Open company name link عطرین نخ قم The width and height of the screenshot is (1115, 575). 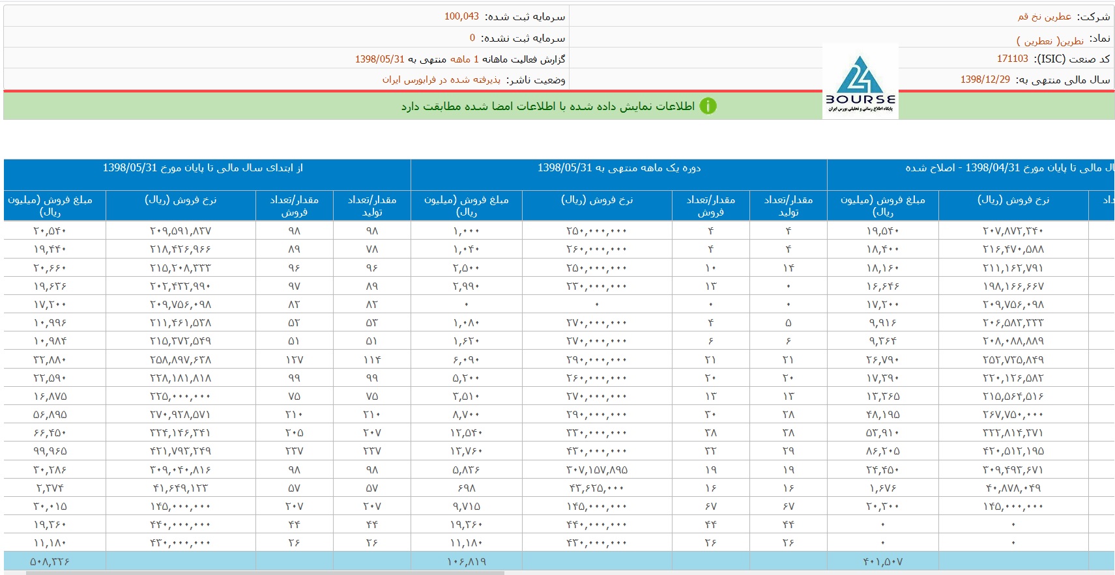1045,16
